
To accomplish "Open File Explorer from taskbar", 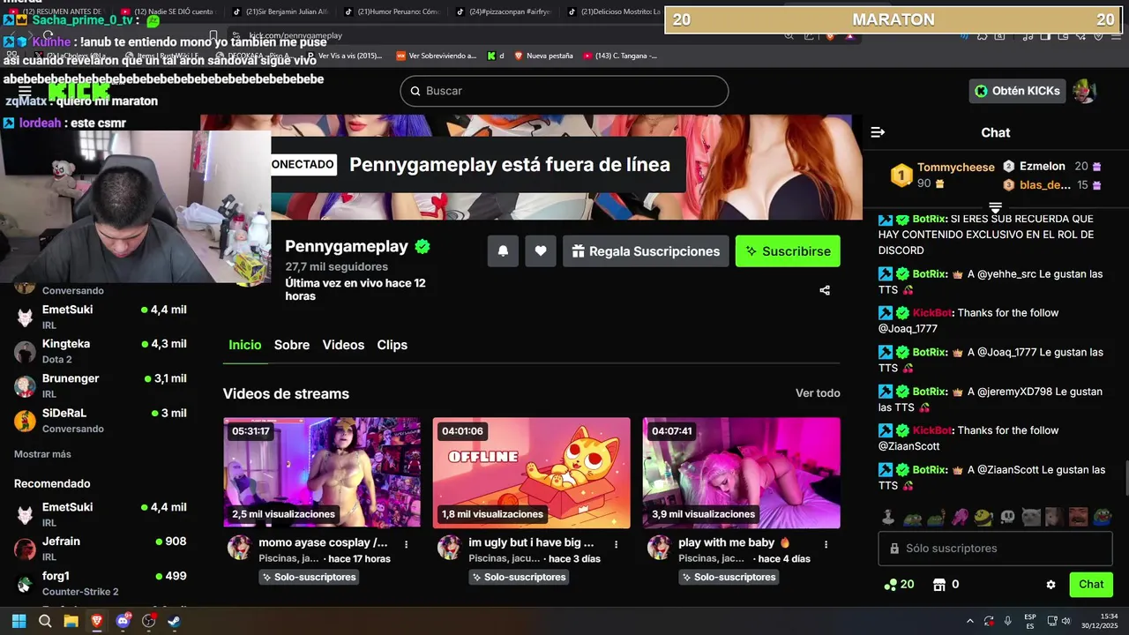I will point(71,621).
